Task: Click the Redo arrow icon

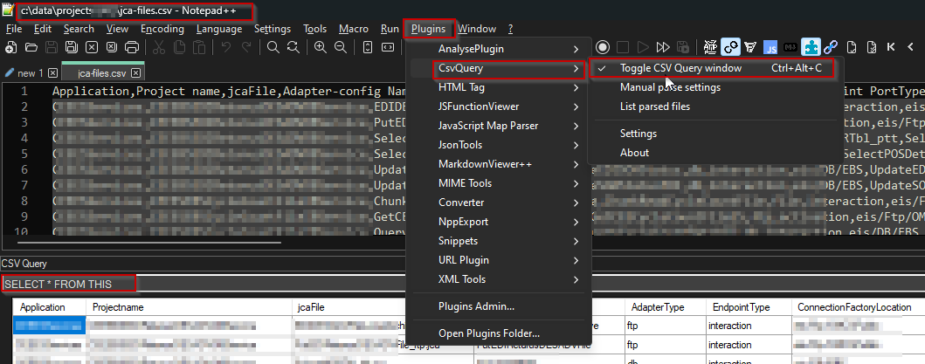Action: pyautogui.click(x=246, y=47)
